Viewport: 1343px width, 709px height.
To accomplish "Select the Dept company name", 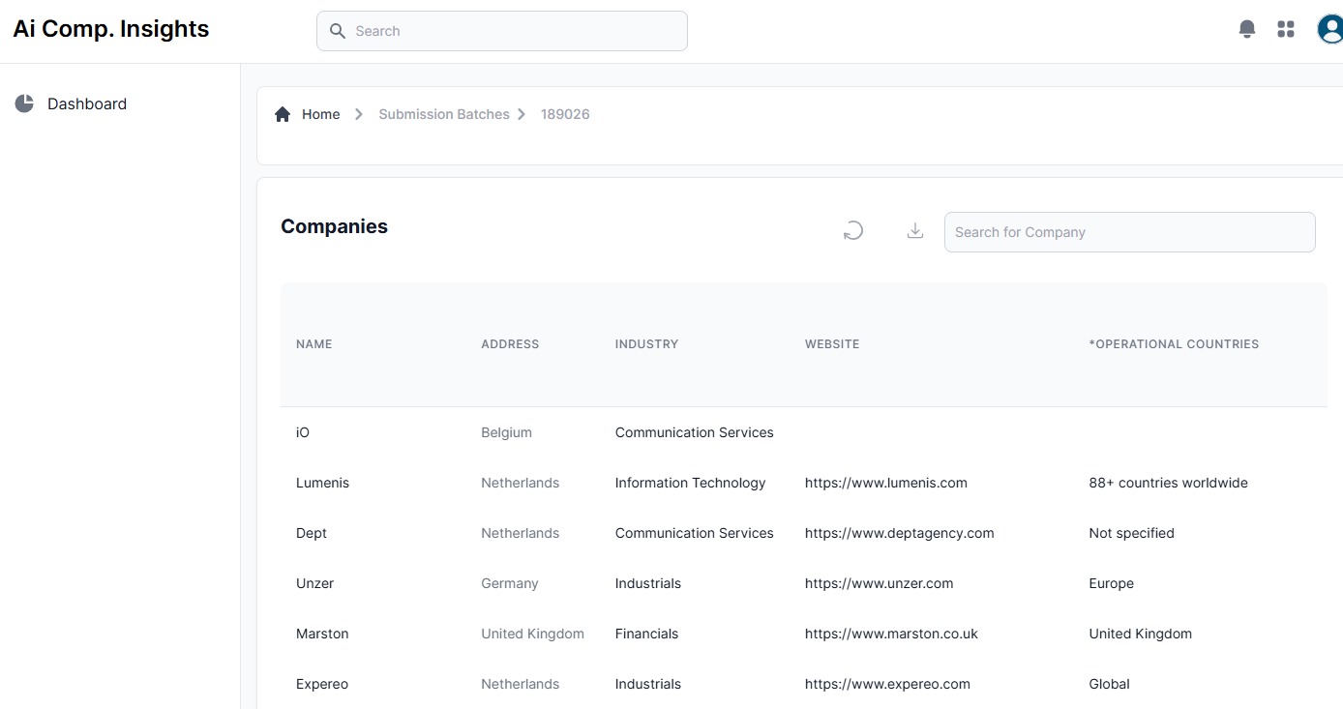I will click(x=312, y=533).
